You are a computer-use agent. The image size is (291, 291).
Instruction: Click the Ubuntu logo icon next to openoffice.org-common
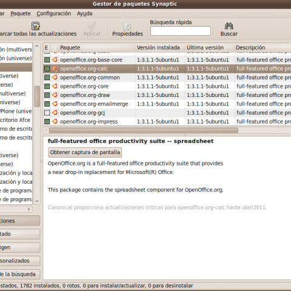tap(55, 78)
